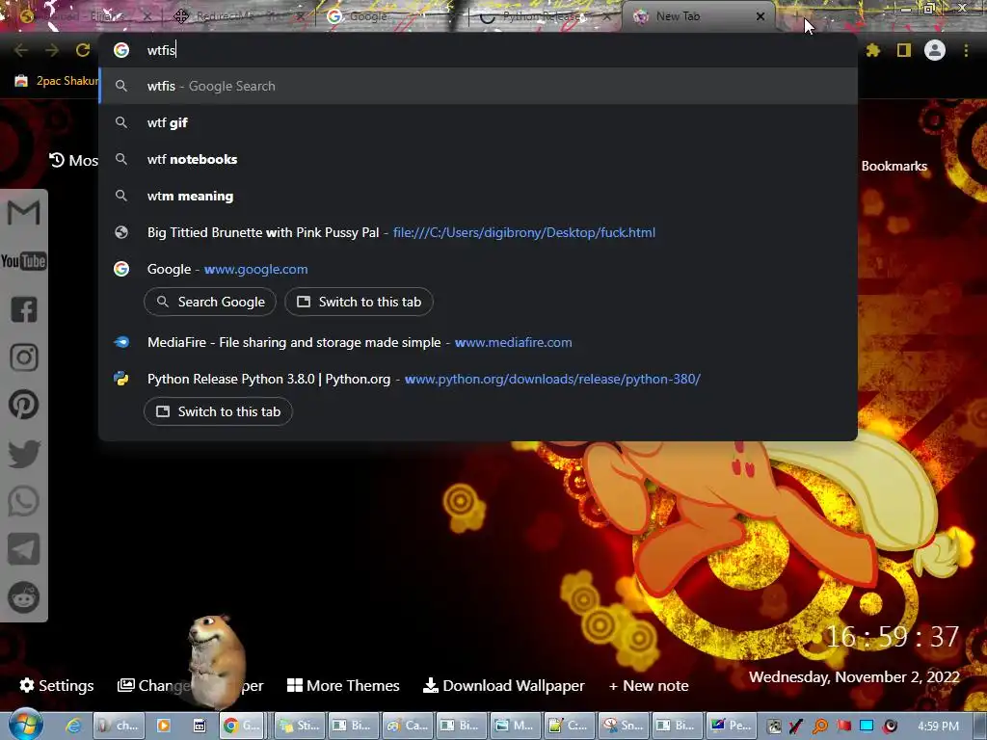Select the Python Release Python 3.8.0 suggestion
987x740 pixels.
478,379
